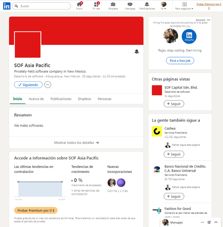
Task: Open the Mensajes chat icon
Action: [x=130, y=6]
